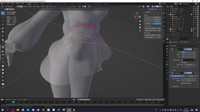The height and width of the screenshot is (112, 200).
Task: Toggle Mirror Bisect Z button
Action: pos(193,55)
